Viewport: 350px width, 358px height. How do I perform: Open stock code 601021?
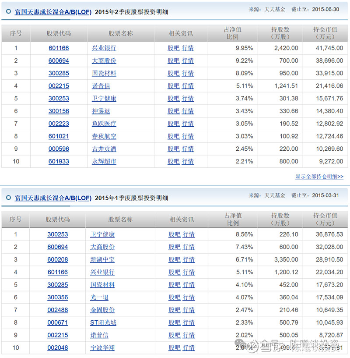[x=59, y=136]
